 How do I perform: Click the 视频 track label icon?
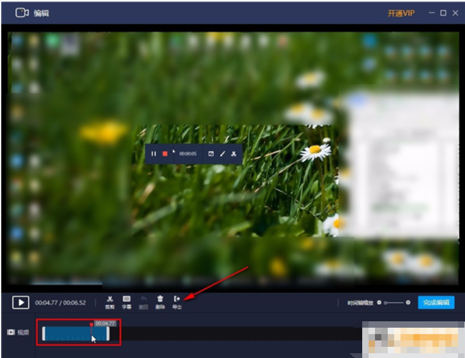(x=11, y=332)
